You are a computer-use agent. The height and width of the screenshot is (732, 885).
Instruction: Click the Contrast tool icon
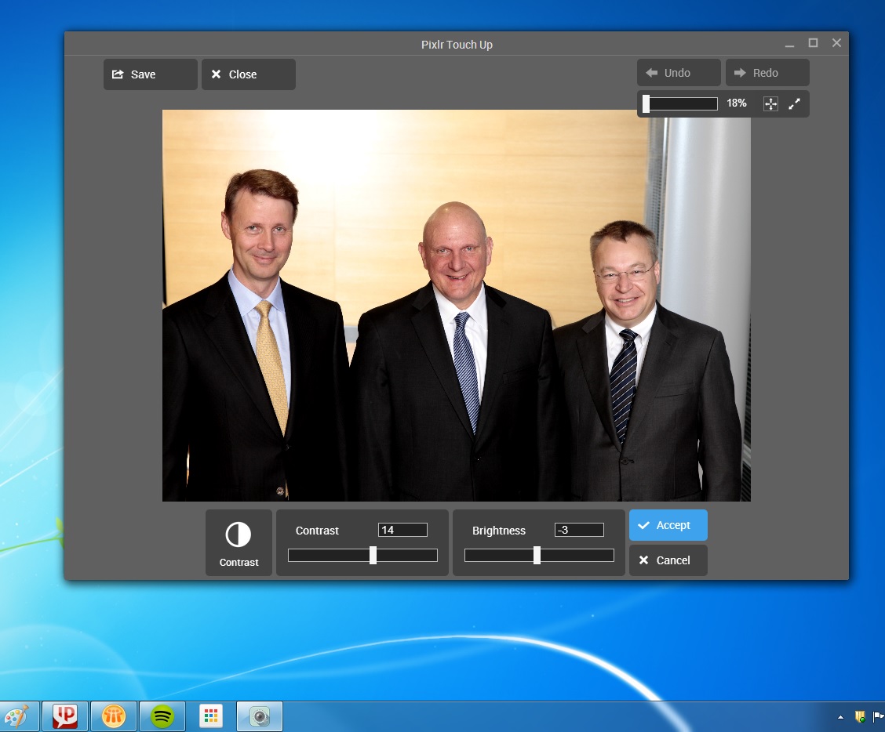pos(239,542)
